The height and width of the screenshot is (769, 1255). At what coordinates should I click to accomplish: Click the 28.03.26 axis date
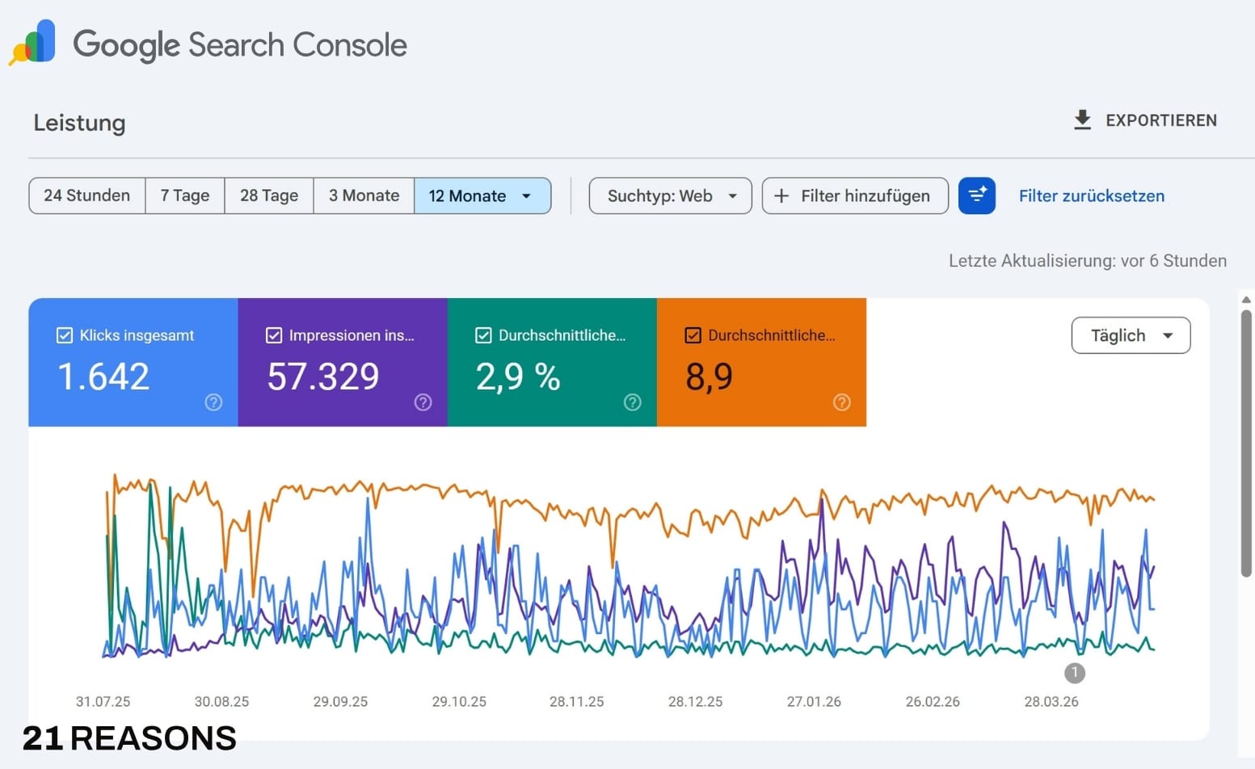tap(1051, 701)
